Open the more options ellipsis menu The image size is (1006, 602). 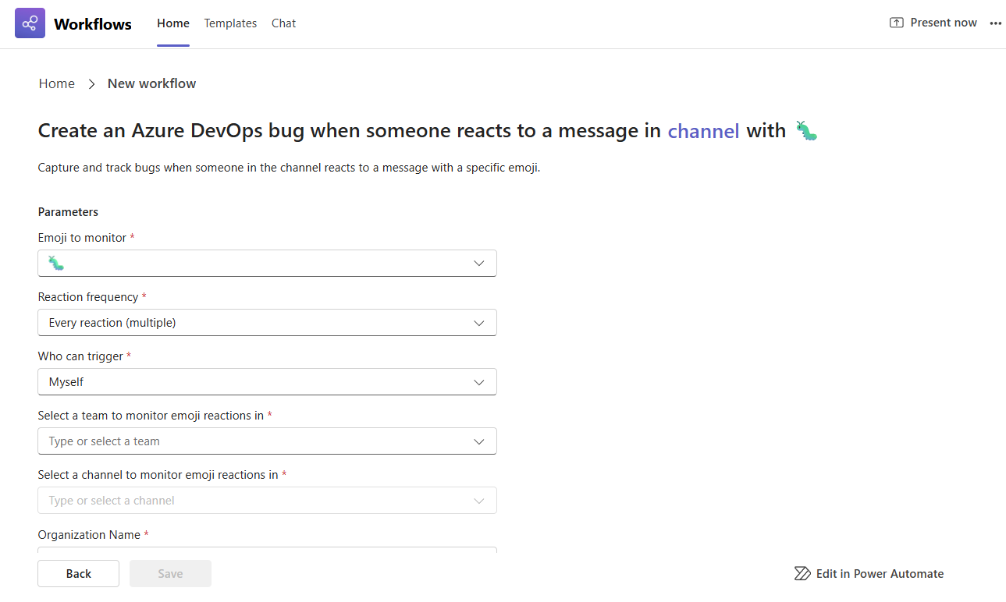click(995, 23)
